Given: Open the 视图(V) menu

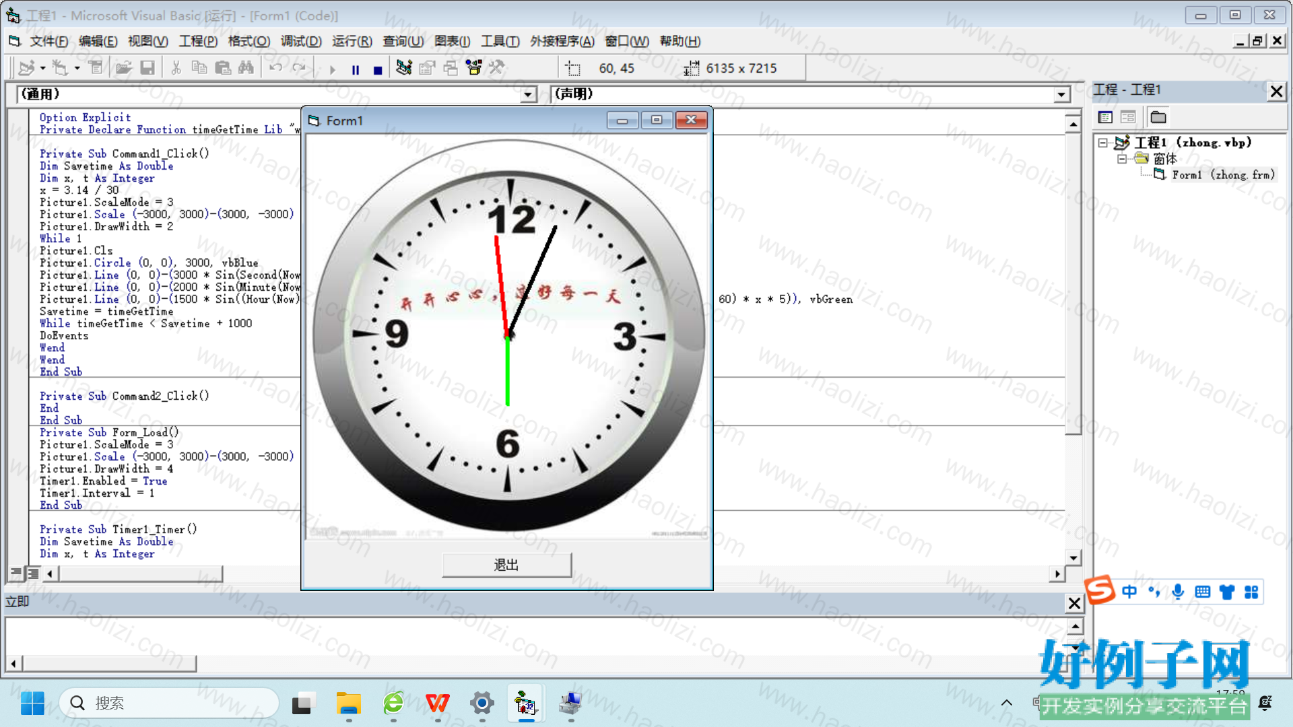Looking at the screenshot, I should [147, 42].
